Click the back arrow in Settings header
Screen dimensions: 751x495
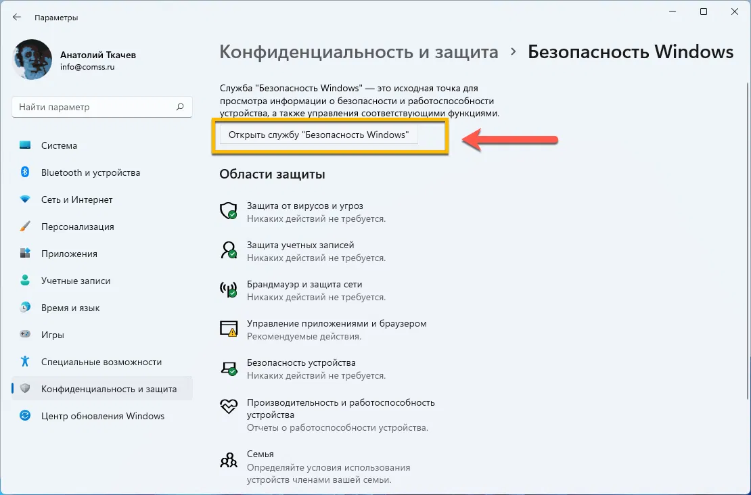point(17,18)
